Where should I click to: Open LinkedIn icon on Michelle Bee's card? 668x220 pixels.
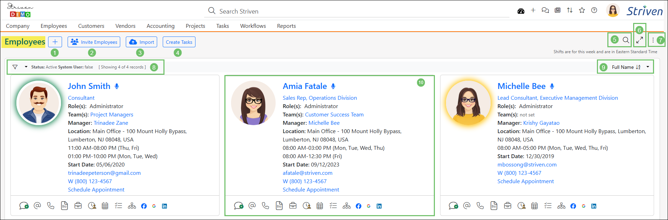(594, 206)
